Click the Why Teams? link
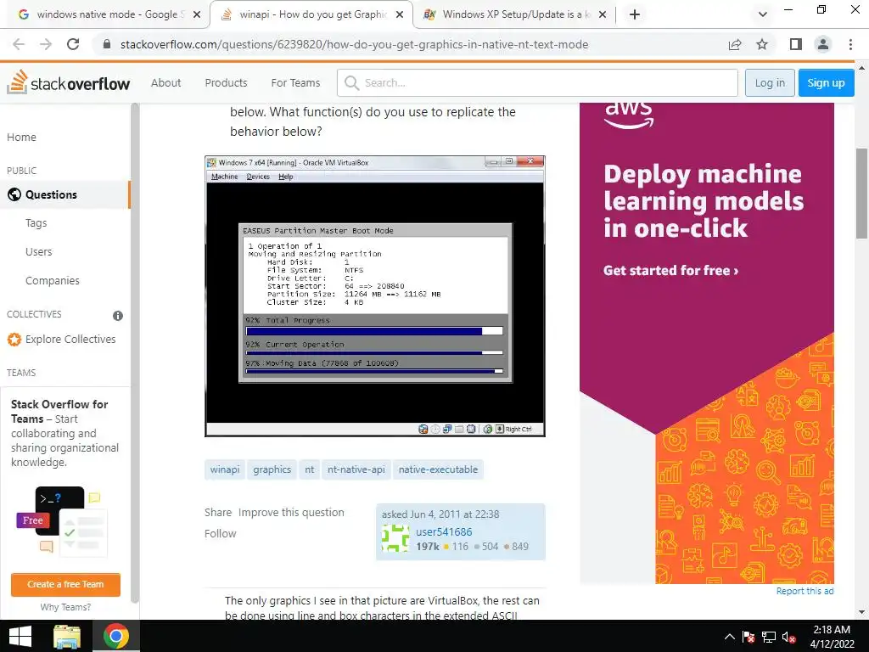The image size is (869, 652). point(65,607)
